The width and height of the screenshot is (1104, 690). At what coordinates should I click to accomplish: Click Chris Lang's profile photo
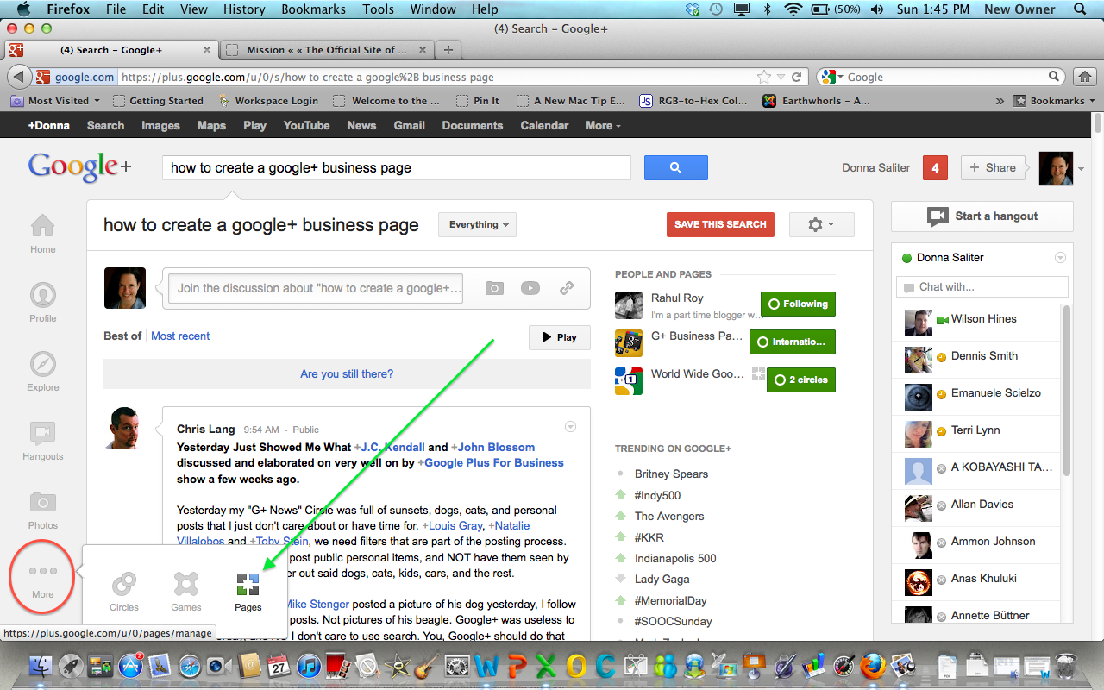[x=123, y=428]
